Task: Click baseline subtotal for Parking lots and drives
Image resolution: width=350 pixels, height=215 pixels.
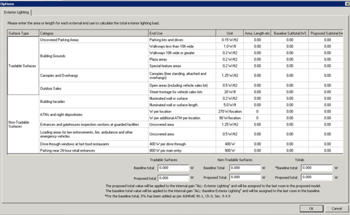Action: coord(290,40)
